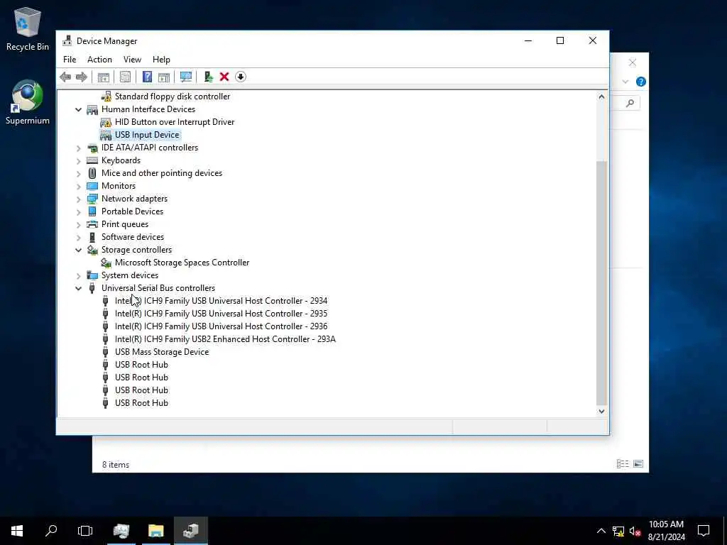
Task: Select USB Universal Host Controller - 2936
Action: coord(222,326)
